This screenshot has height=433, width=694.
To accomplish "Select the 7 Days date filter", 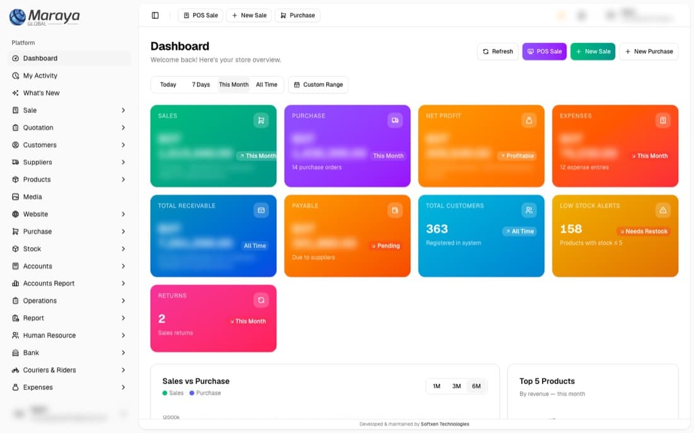I will [201, 84].
